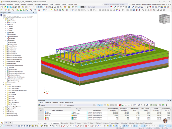Toggle the navigator panel button in toolbar

click(39, 7)
